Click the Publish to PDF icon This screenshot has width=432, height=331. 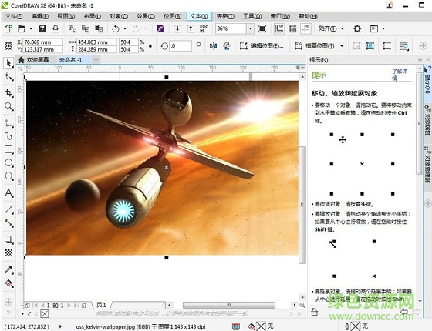[x=204, y=28]
